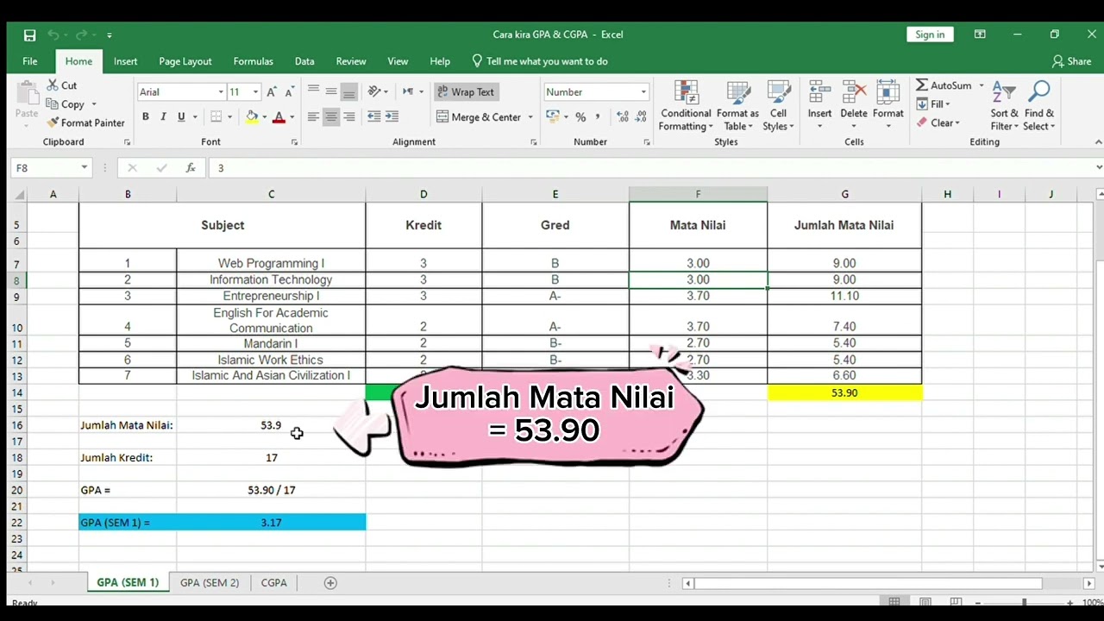
Task: Cut the selected cell contents
Action: (x=61, y=85)
